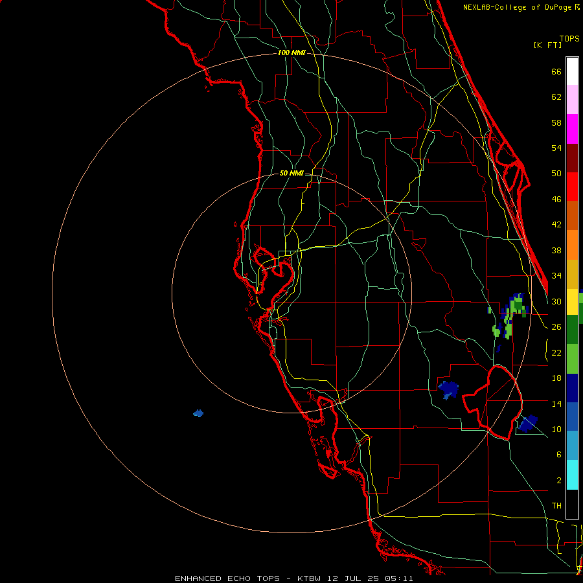Click the legend value "10"

point(556,429)
